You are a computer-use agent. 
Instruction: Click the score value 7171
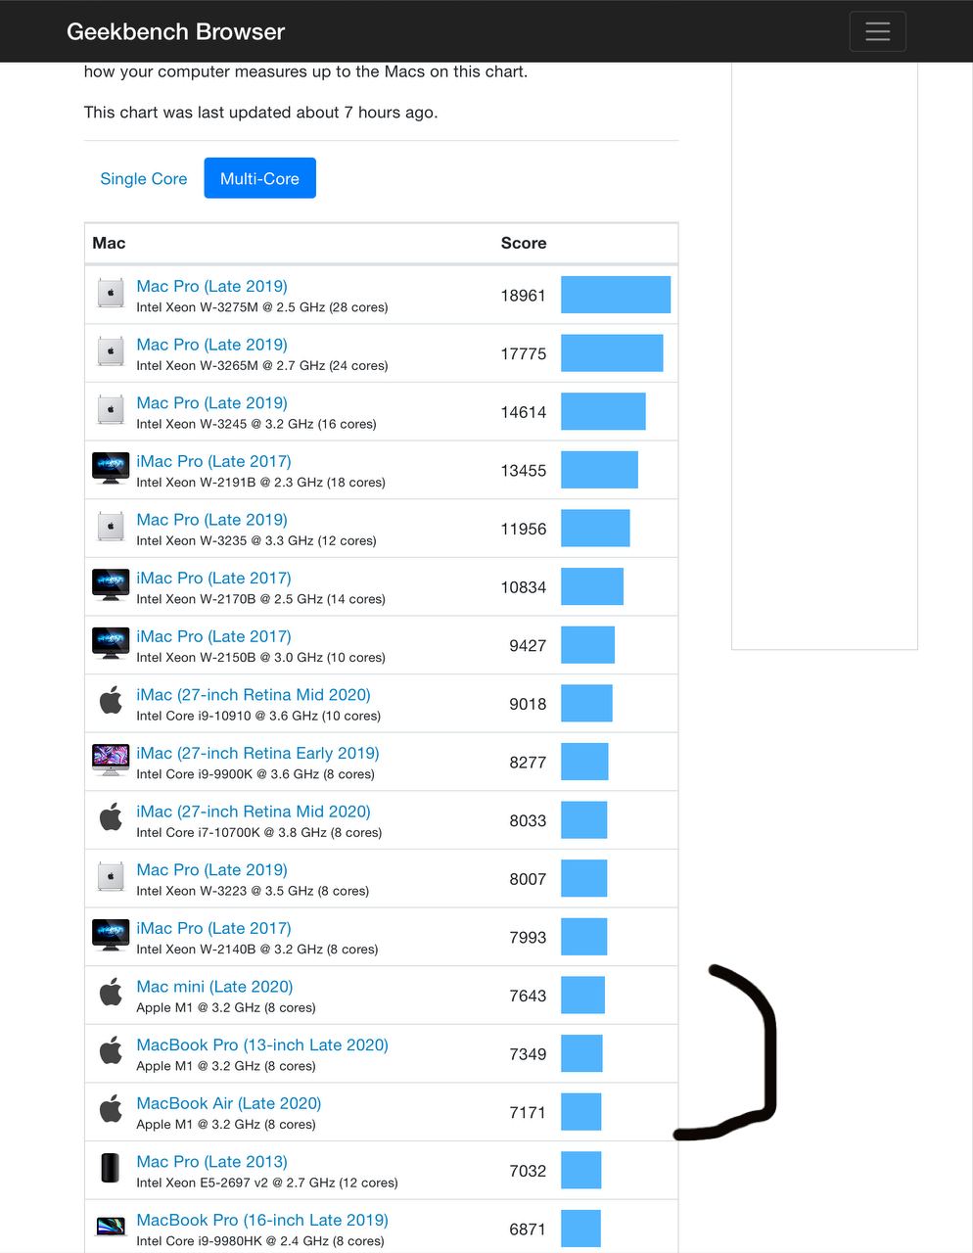(x=528, y=1112)
